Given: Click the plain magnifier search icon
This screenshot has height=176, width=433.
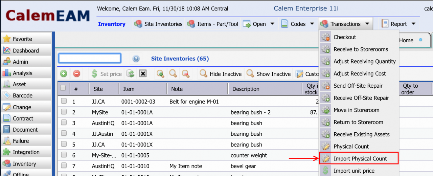Looking at the screenshot, I should [173, 73].
